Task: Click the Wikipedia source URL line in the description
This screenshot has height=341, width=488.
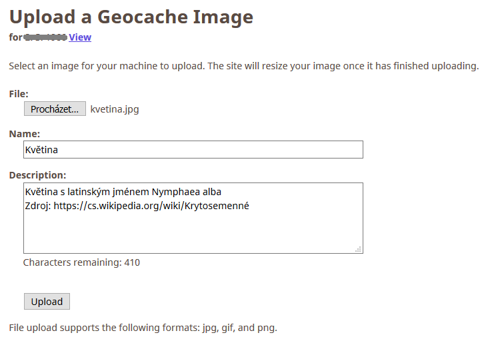Action: coord(137,206)
